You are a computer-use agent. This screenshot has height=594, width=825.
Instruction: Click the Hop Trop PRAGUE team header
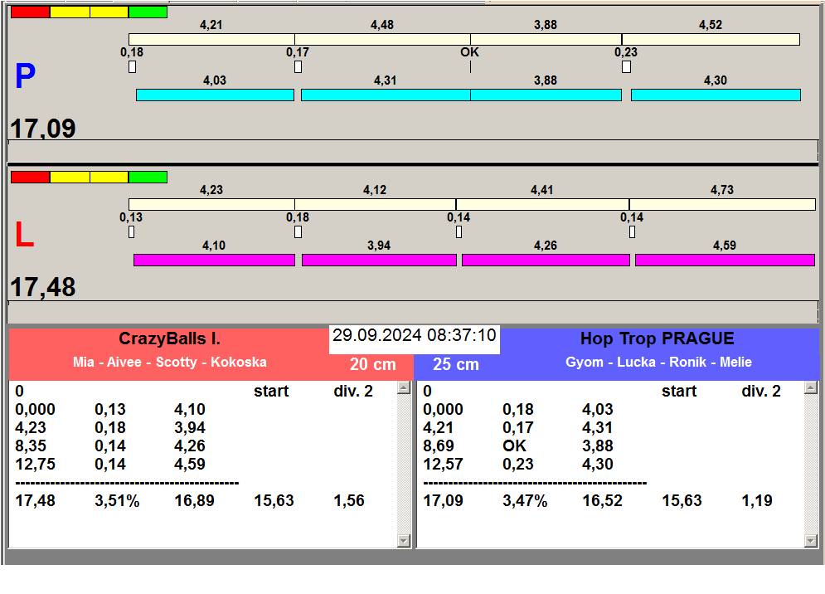point(657,339)
